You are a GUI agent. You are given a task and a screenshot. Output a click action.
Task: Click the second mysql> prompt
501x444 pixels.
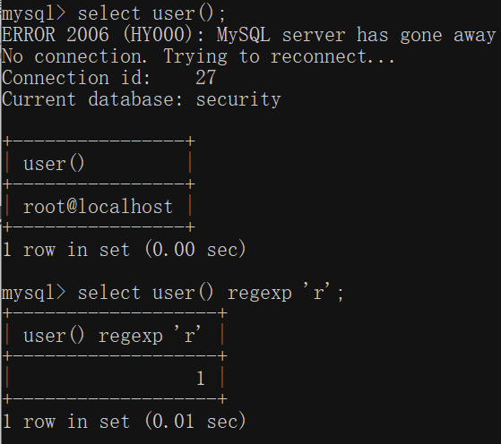[33, 294]
